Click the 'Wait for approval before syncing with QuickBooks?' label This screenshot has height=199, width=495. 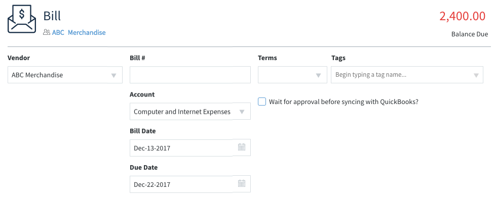tap(344, 102)
